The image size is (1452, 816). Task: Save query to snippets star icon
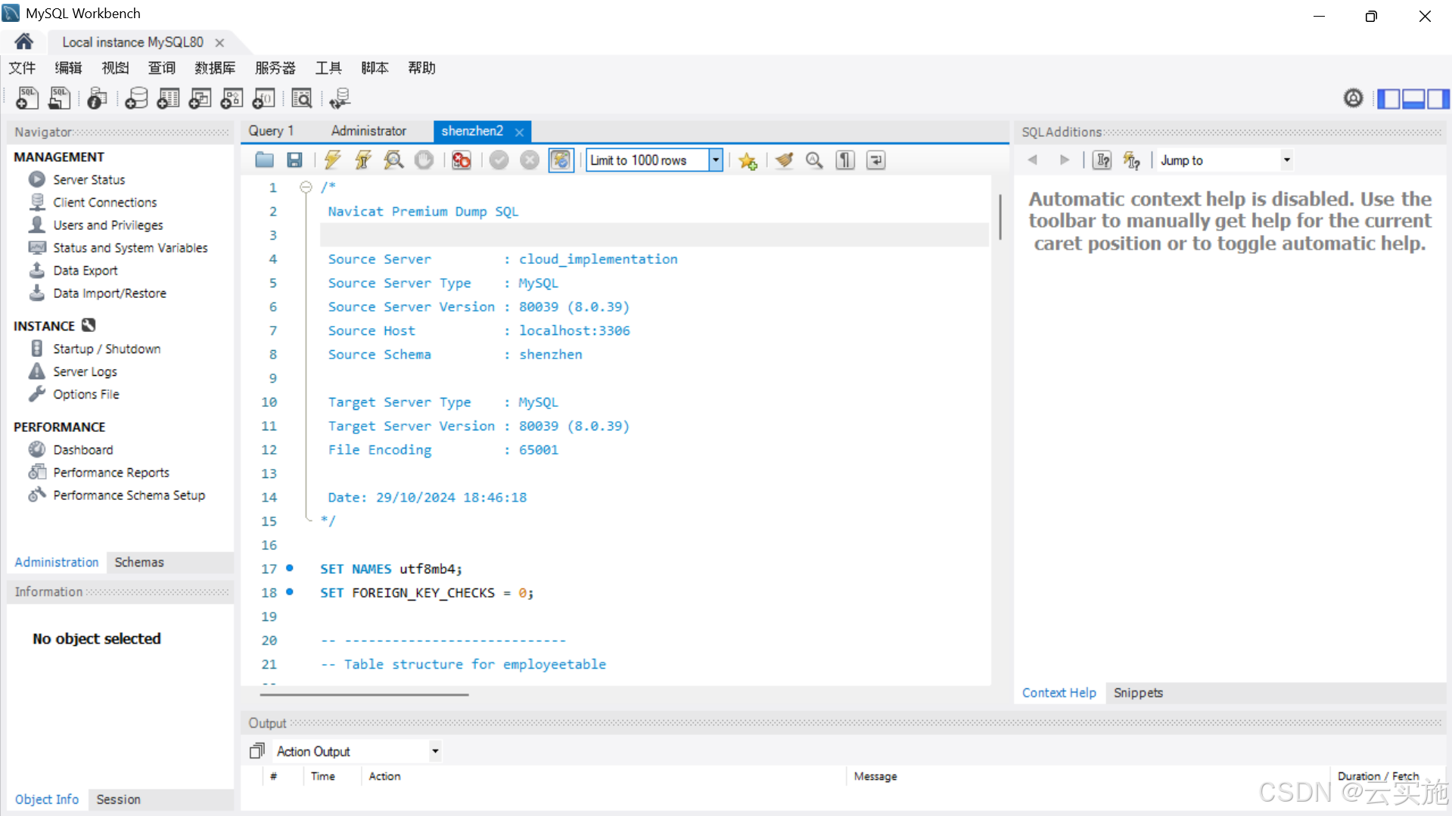(x=748, y=160)
